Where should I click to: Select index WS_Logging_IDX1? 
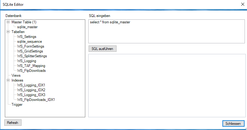pyautogui.click(x=31, y=85)
